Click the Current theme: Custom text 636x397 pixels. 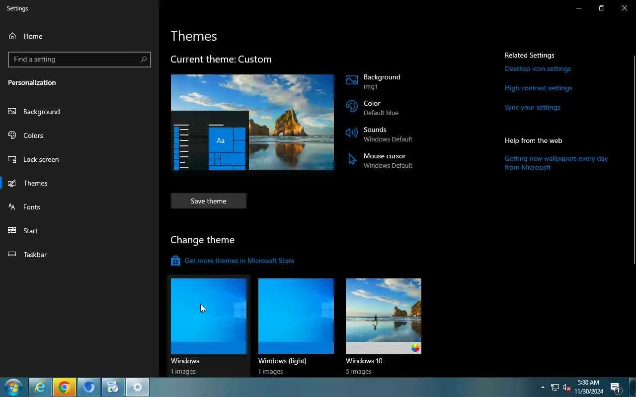221,59
